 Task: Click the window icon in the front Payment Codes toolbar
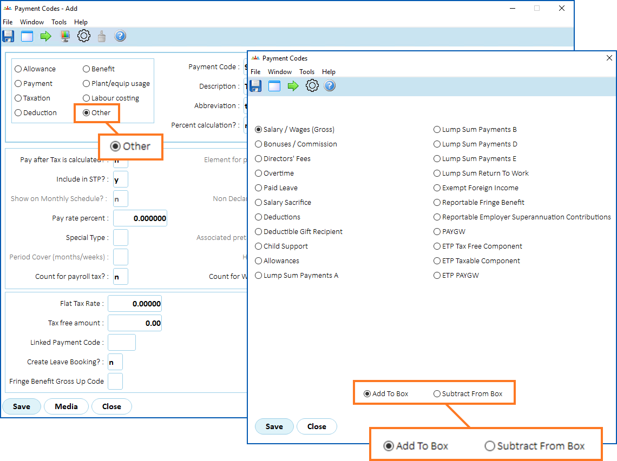(274, 85)
